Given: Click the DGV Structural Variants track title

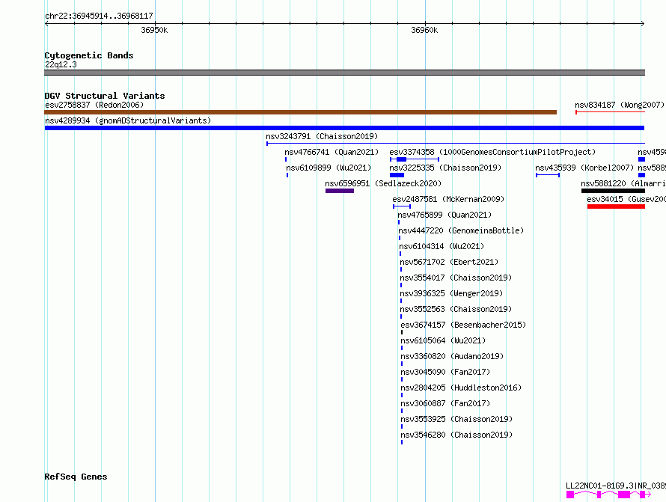Looking at the screenshot, I should click(x=105, y=96).
